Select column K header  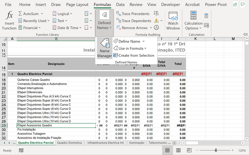(195, 39)
